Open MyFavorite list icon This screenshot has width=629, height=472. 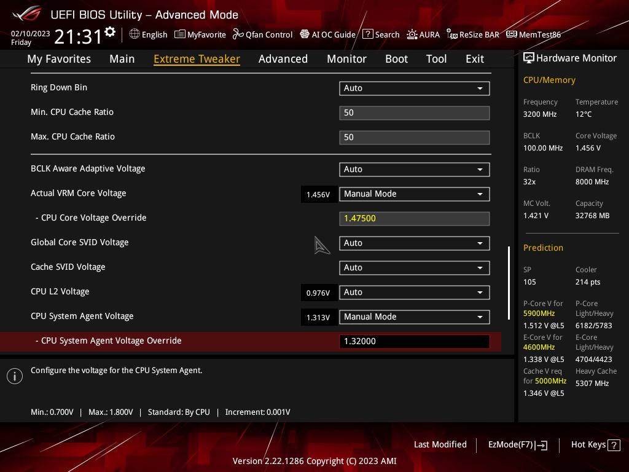(x=180, y=34)
